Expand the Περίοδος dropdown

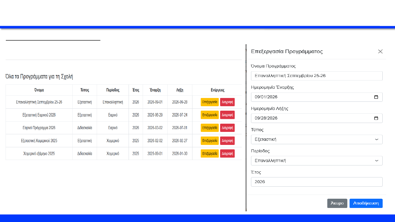[316, 161]
